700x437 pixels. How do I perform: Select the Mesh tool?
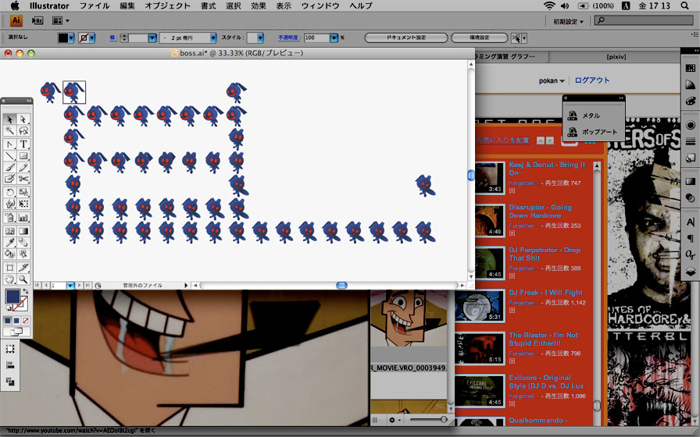click(10, 231)
